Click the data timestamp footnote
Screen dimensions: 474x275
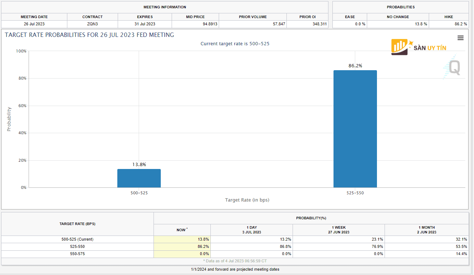click(235, 261)
